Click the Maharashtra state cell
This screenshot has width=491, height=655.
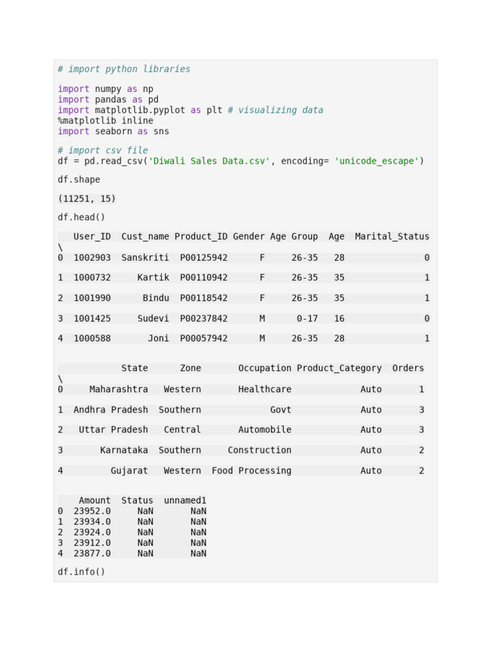point(118,390)
